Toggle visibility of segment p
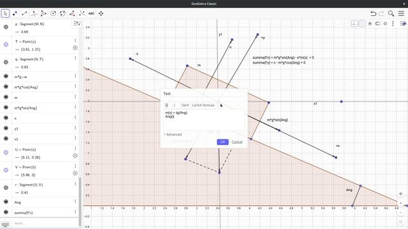The image size is (408, 229). point(6,27)
